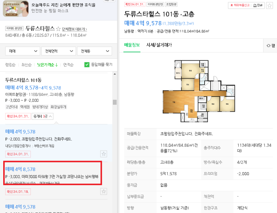Screen dimensions: 277x213
Task: Click the apartment floor plan image
Action: (x=199, y=91)
